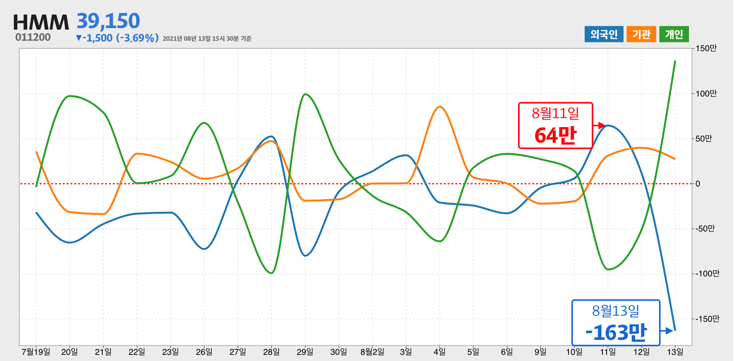Click the x-axis label 3일
Screen dimensions: 739x361
tap(406, 352)
